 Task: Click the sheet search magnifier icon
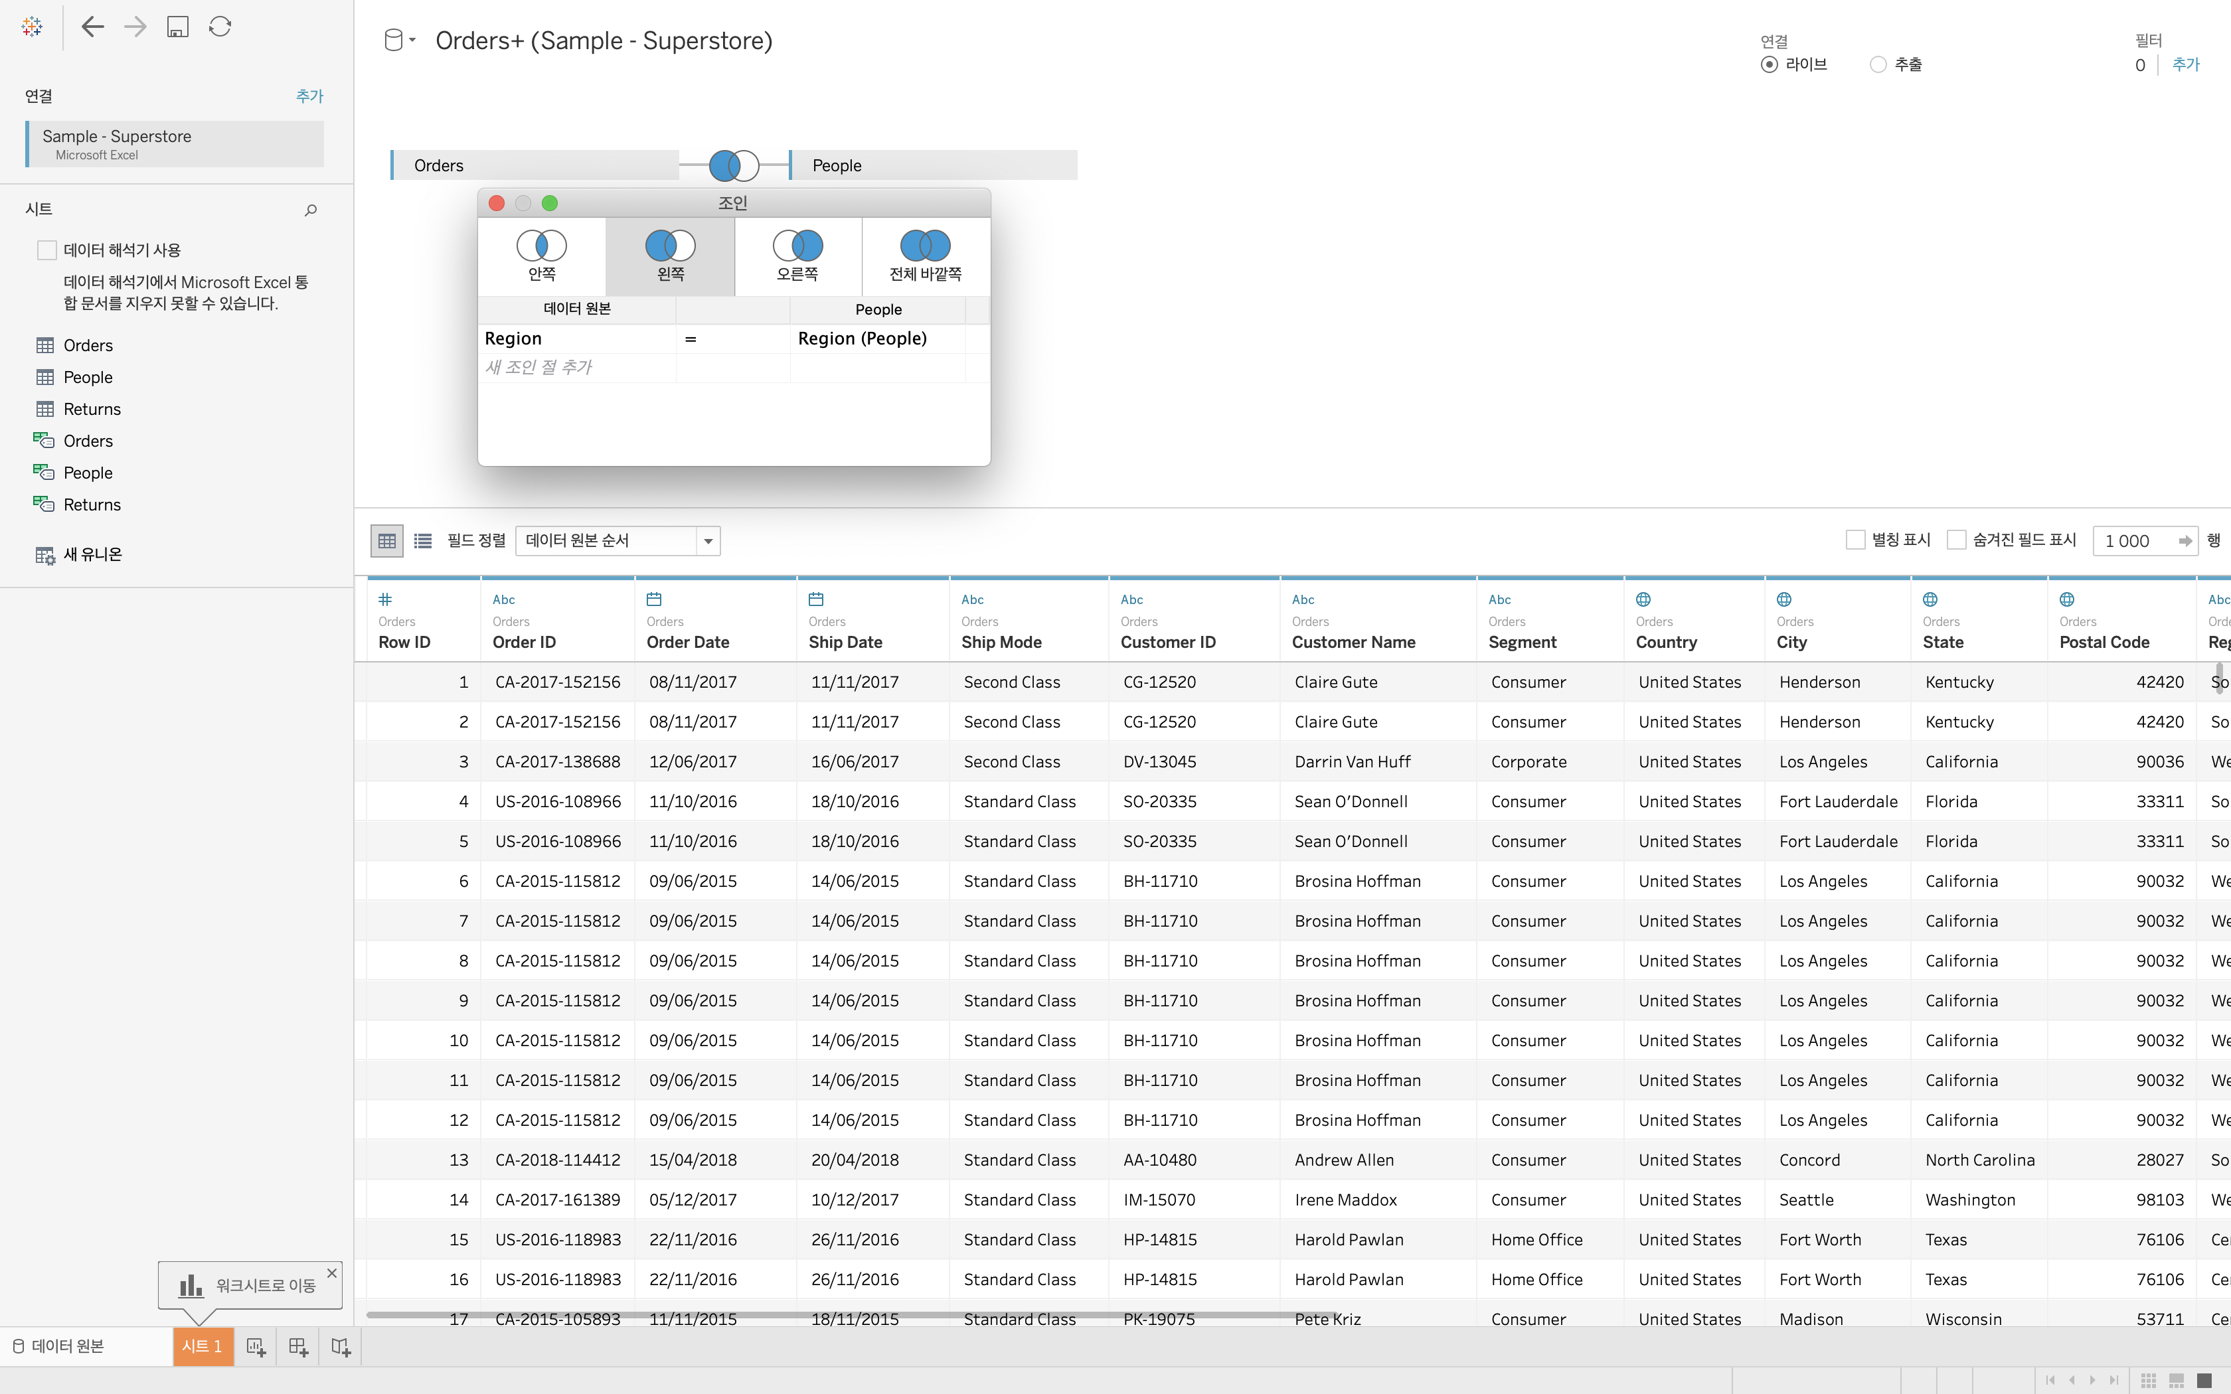(311, 210)
